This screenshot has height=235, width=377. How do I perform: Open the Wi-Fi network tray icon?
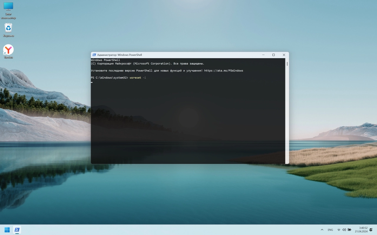(339, 230)
